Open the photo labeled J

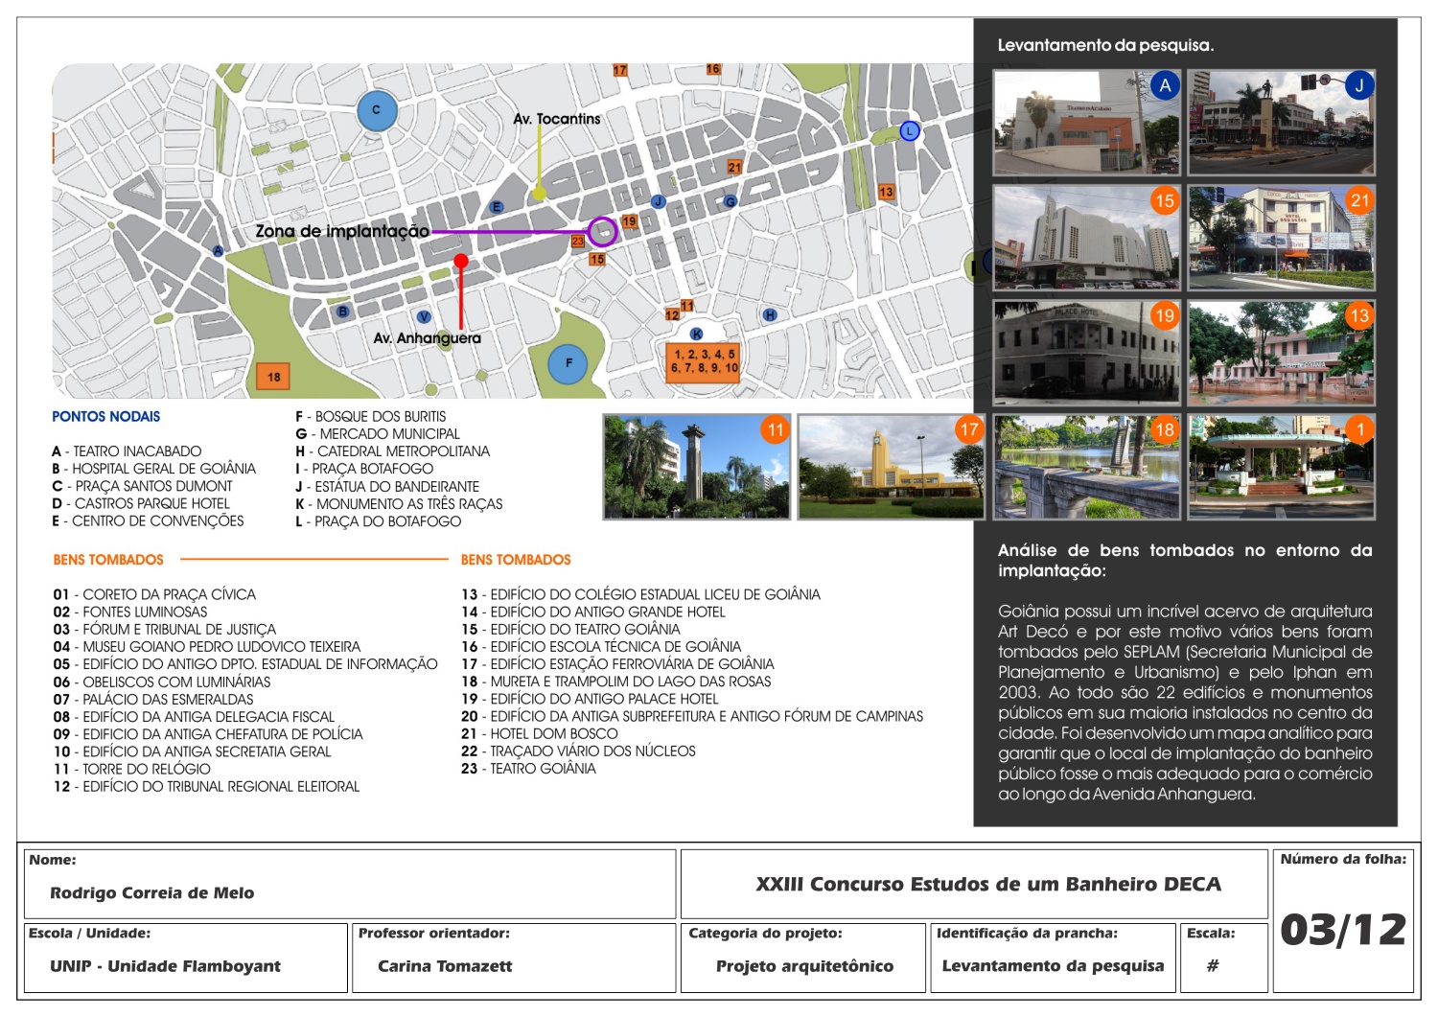tap(1282, 122)
